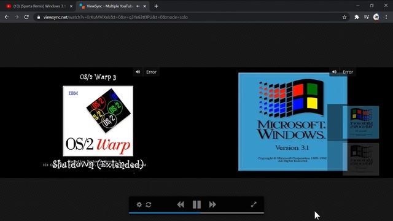
Task: Minimize the Chrome window
Action: 357,6
